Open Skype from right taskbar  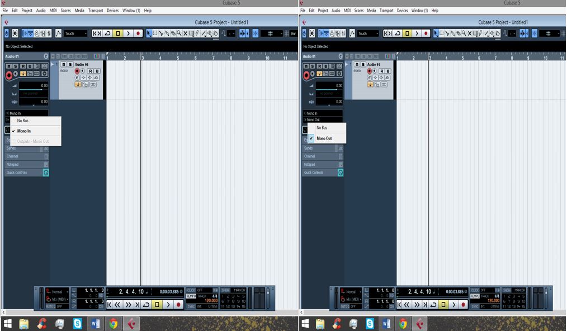pyautogui.click(x=370, y=324)
